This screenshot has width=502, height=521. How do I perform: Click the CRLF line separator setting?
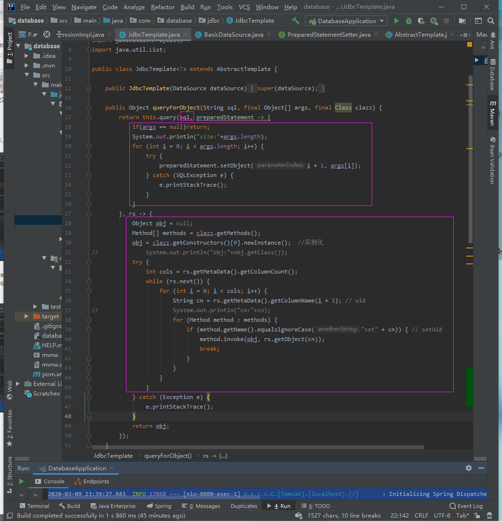pos(421,516)
